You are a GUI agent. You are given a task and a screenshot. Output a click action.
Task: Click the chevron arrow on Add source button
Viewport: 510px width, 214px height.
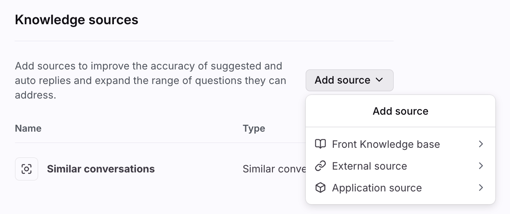click(379, 80)
